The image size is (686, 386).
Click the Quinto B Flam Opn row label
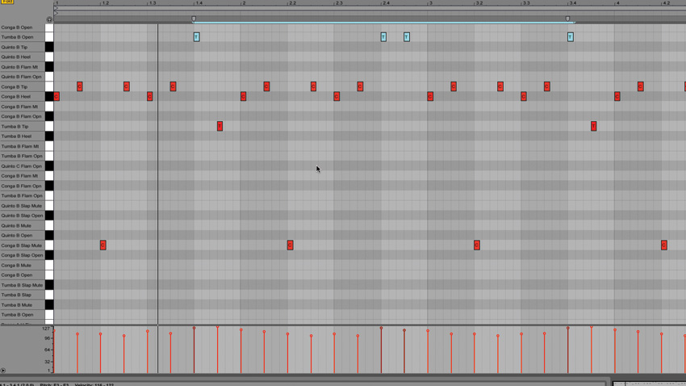click(21, 77)
